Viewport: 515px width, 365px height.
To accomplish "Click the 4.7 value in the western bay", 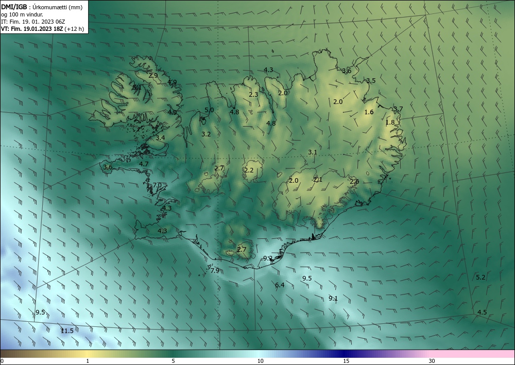I will click(x=144, y=164).
